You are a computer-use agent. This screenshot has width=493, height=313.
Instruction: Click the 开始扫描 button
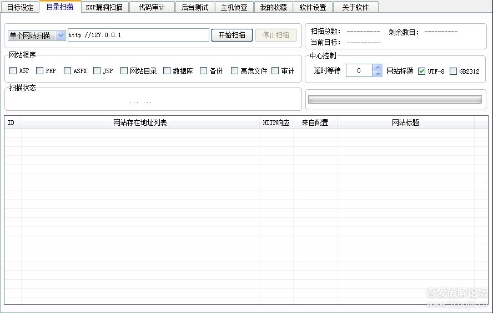pos(232,35)
